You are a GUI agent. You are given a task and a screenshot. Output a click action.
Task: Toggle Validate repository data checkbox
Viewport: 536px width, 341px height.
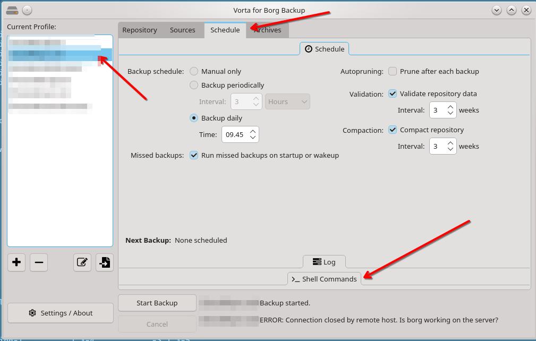[x=393, y=93]
